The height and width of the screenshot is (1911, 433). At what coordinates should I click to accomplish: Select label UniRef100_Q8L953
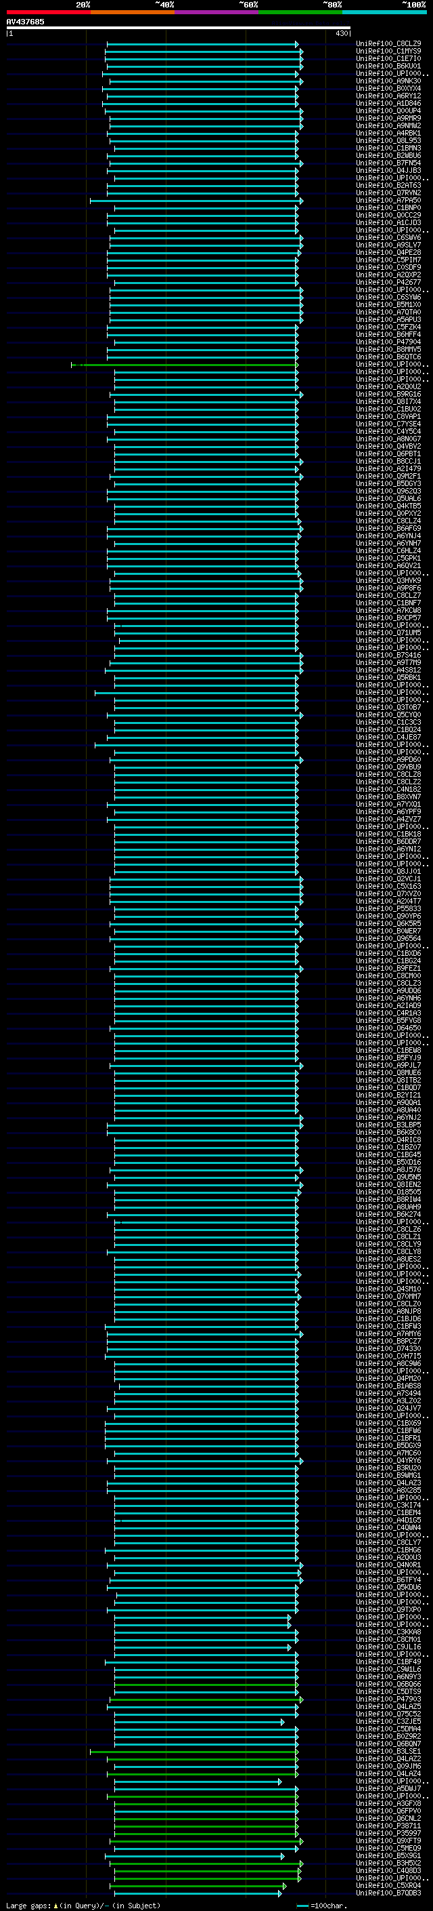pos(388,141)
